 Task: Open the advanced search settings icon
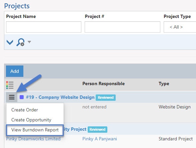click(x=20, y=42)
